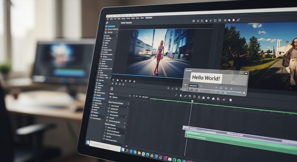Click the link icon atop the left sidebar

point(107,23)
